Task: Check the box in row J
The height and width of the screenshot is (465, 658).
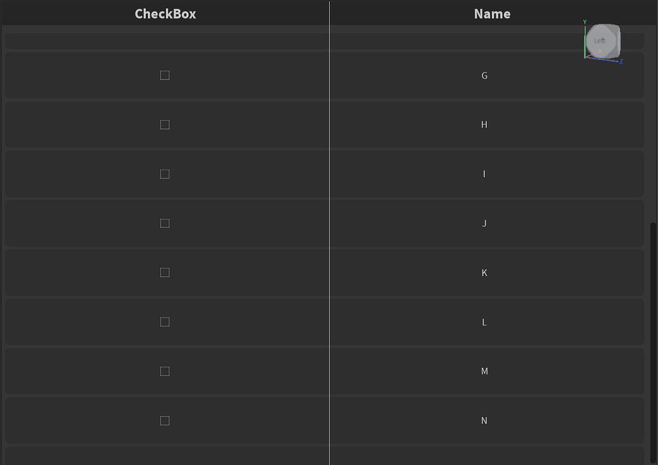Action: pyautogui.click(x=165, y=223)
